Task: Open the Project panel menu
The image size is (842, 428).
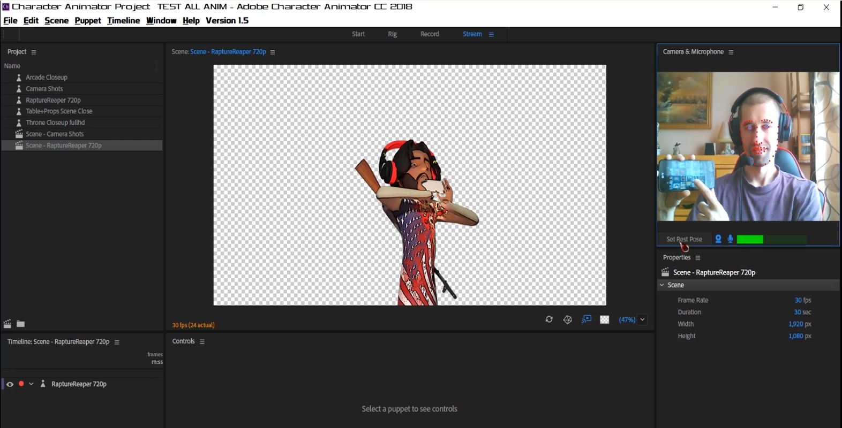Action: (34, 52)
